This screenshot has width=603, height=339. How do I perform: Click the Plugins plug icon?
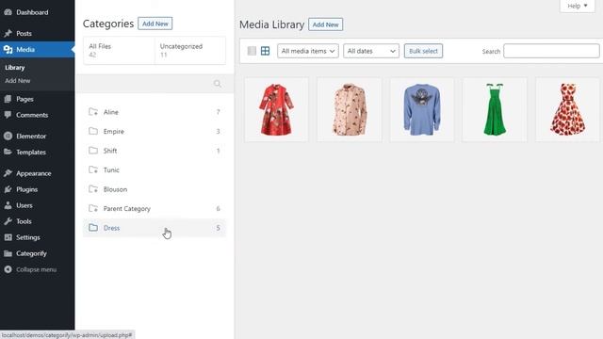(x=8, y=189)
